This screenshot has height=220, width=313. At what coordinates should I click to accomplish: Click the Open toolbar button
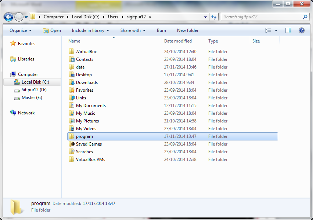52,30
